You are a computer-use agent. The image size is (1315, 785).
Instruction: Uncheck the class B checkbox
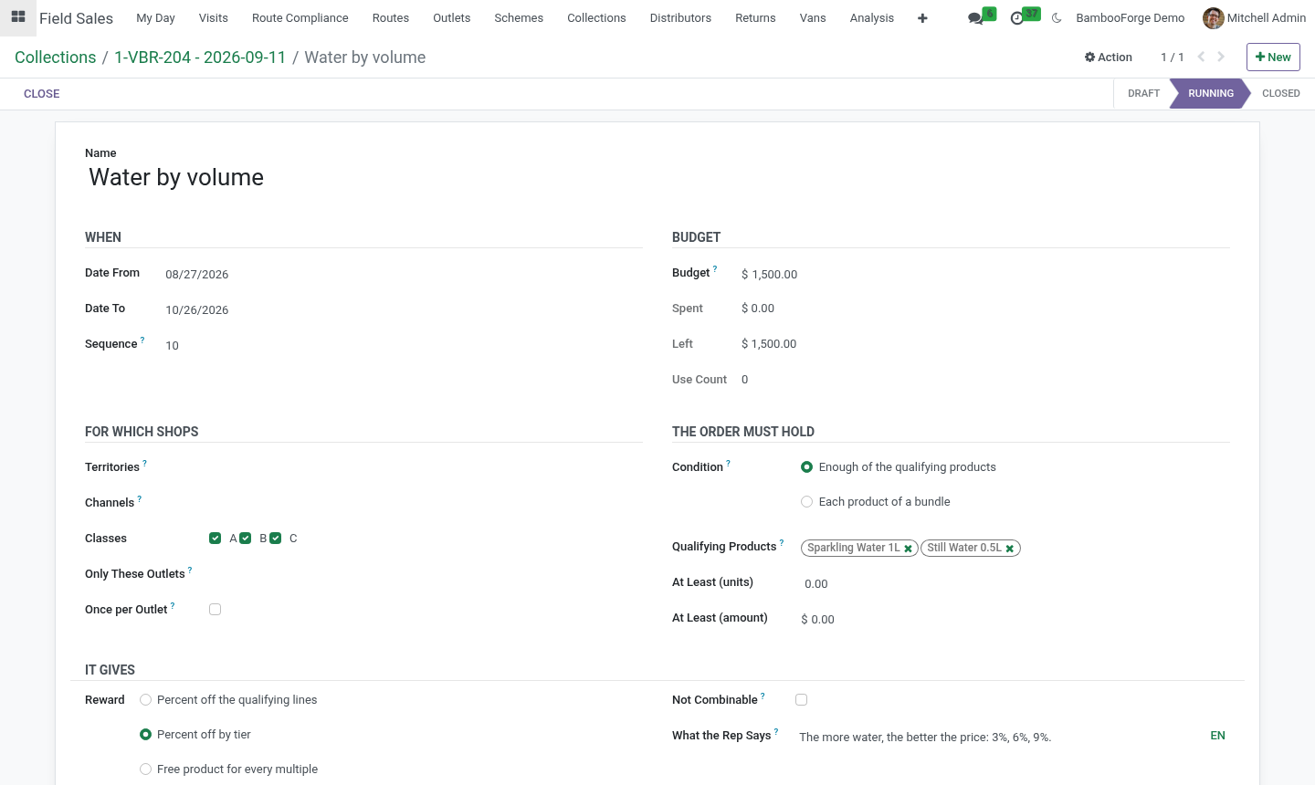(x=246, y=539)
